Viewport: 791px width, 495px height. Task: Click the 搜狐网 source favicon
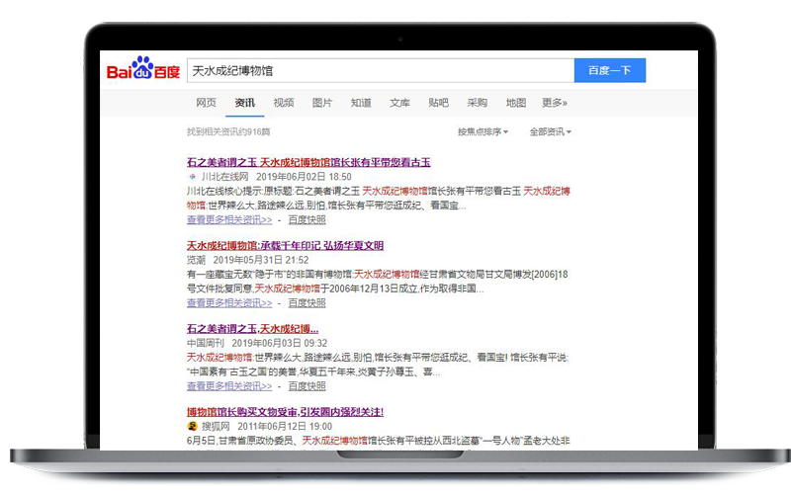192,427
